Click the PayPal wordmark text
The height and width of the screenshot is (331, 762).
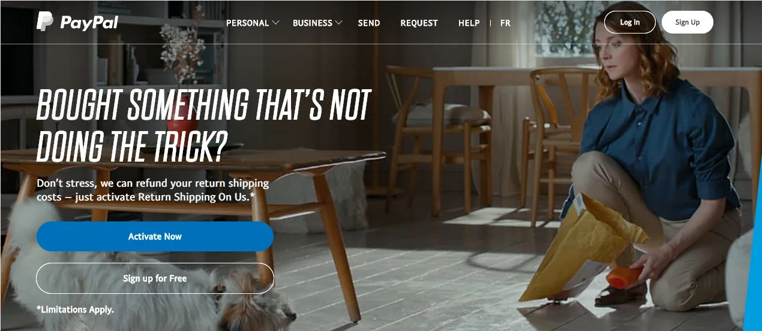[x=89, y=23]
